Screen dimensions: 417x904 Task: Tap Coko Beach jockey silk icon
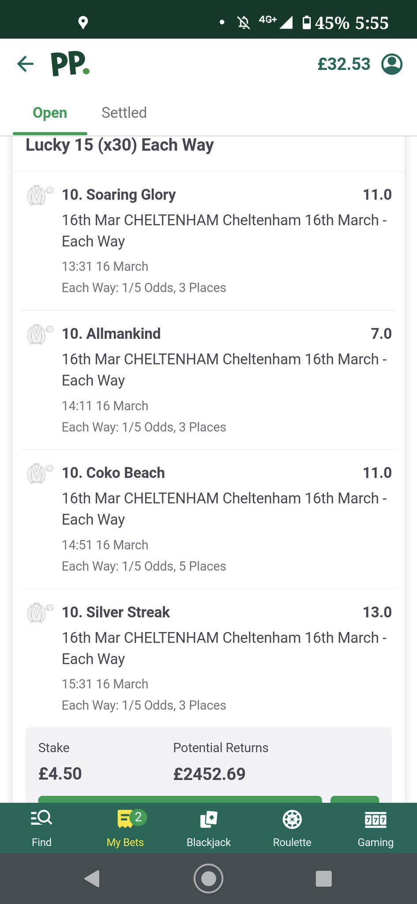37,473
